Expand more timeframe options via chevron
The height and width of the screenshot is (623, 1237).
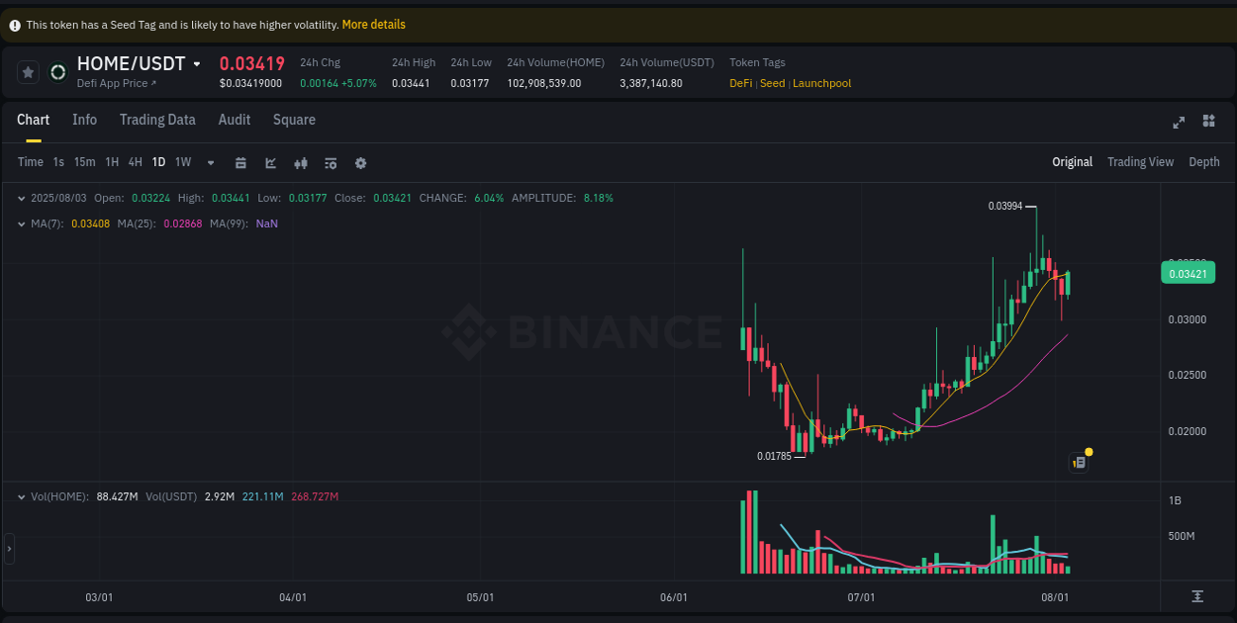pyautogui.click(x=210, y=162)
